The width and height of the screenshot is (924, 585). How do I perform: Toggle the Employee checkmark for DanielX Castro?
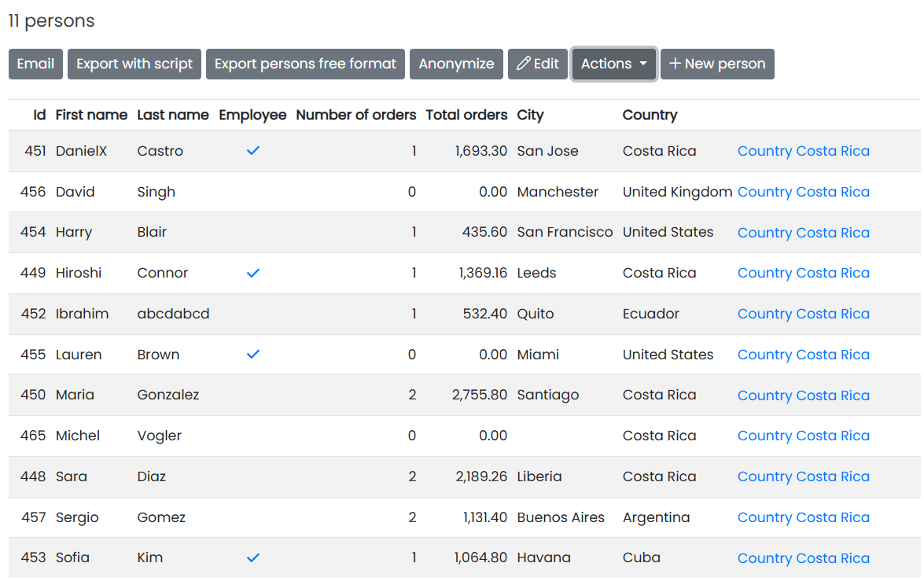click(252, 151)
